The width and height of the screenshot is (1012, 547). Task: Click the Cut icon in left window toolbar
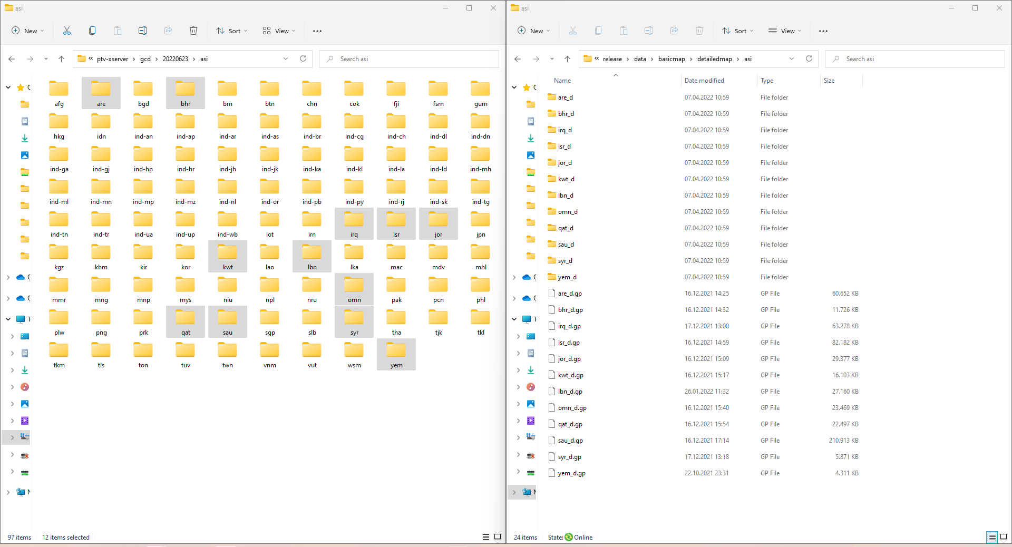coord(67,31)
